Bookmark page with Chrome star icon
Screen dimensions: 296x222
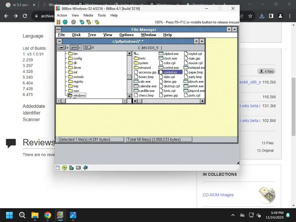tap(250, 16)
